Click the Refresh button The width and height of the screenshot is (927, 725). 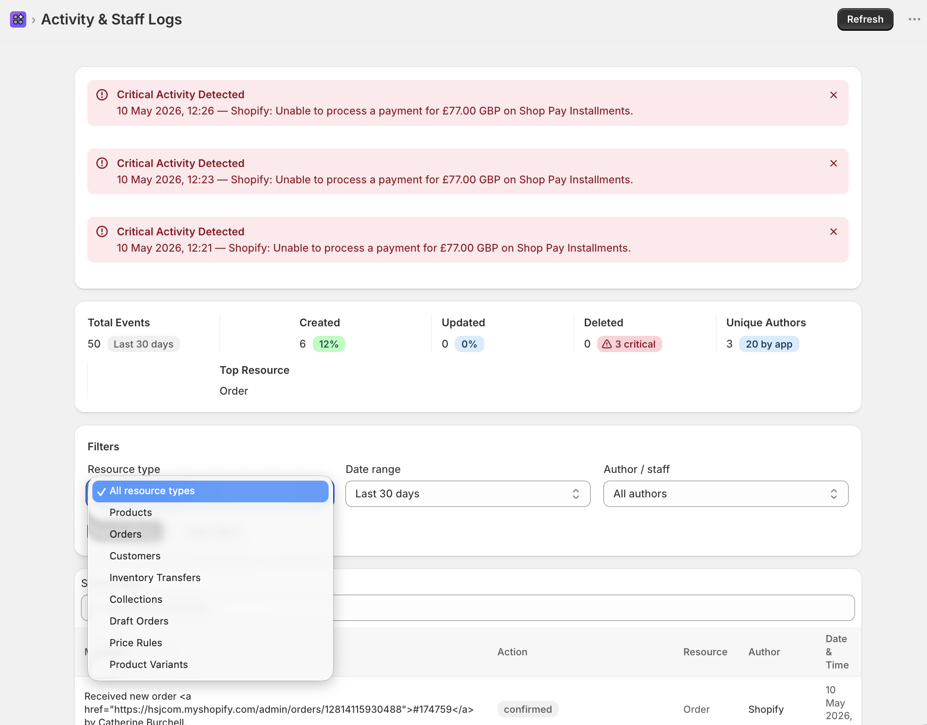coord(865,19)
